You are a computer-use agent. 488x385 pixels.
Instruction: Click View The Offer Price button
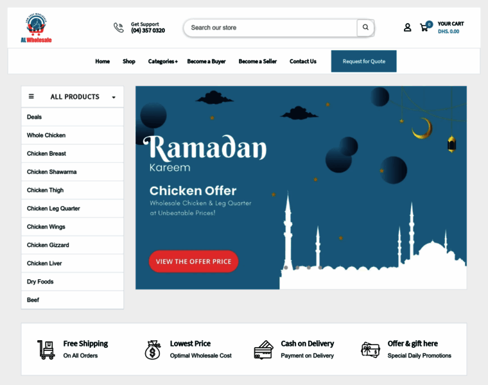pyautogui.click(x=193, y=261)
